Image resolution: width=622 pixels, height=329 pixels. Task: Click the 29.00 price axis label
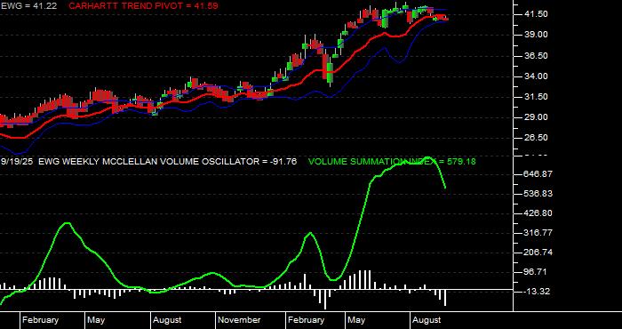click(x=537, y=117)
